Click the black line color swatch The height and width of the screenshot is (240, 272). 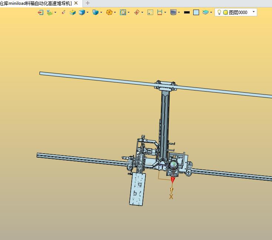187,13
